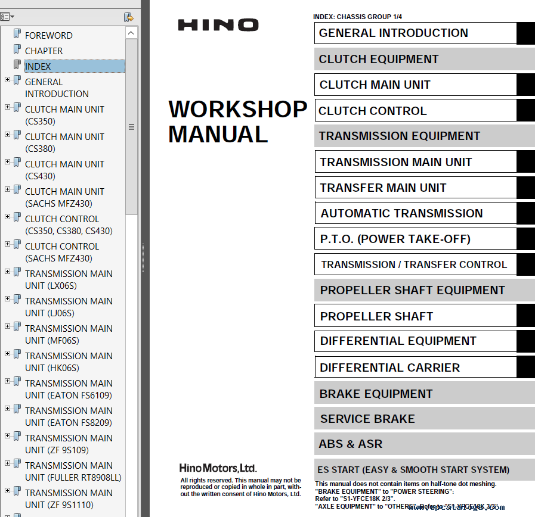Go to CLUTCH CONTROL (SACHS MFZ430) bookmark
Screen dimensions: 535x517
tap(62, 252)
